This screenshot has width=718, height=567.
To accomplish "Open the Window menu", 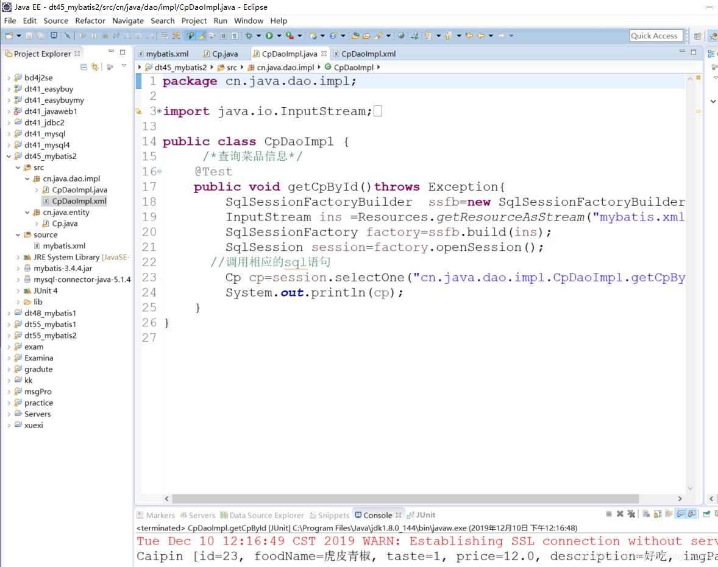I will pyautogui.click(x=249, y=21).
